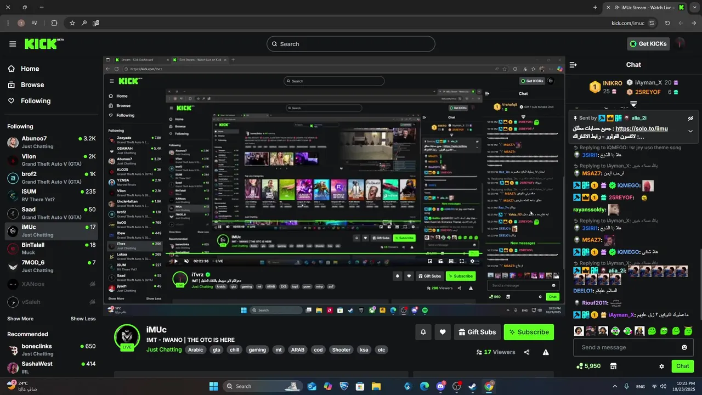Open the Windows Start menu

tap(213, 386)
